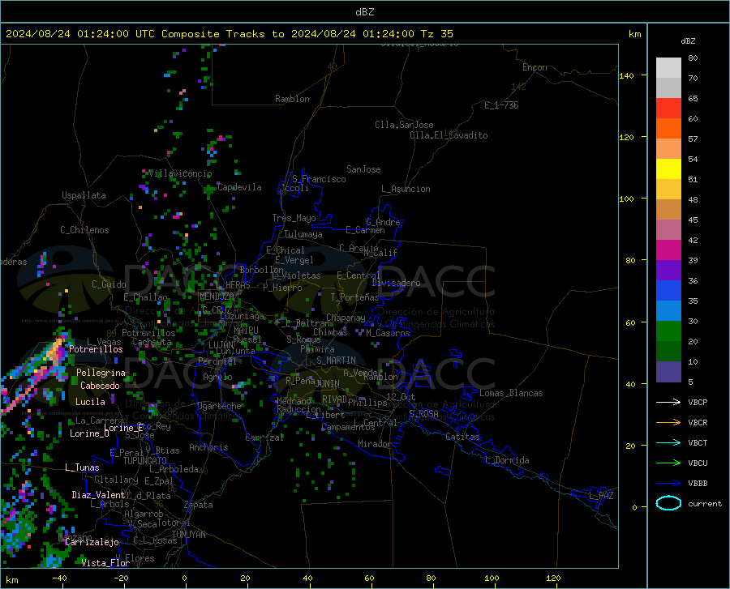730x589 pixels.
Task: Click the green VBCU arrow legend icon
Action: pos(668,463)
